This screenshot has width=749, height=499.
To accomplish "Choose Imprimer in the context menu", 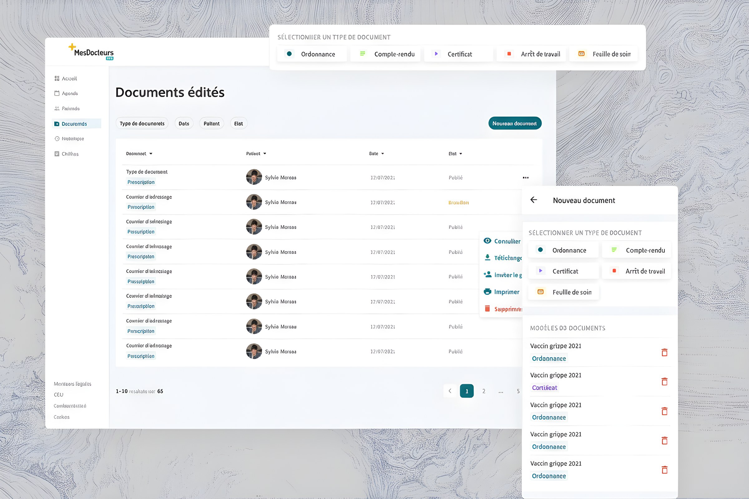I will [502, 292].
